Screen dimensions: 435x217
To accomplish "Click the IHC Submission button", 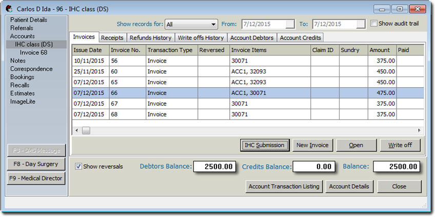I will pos(265,145).
